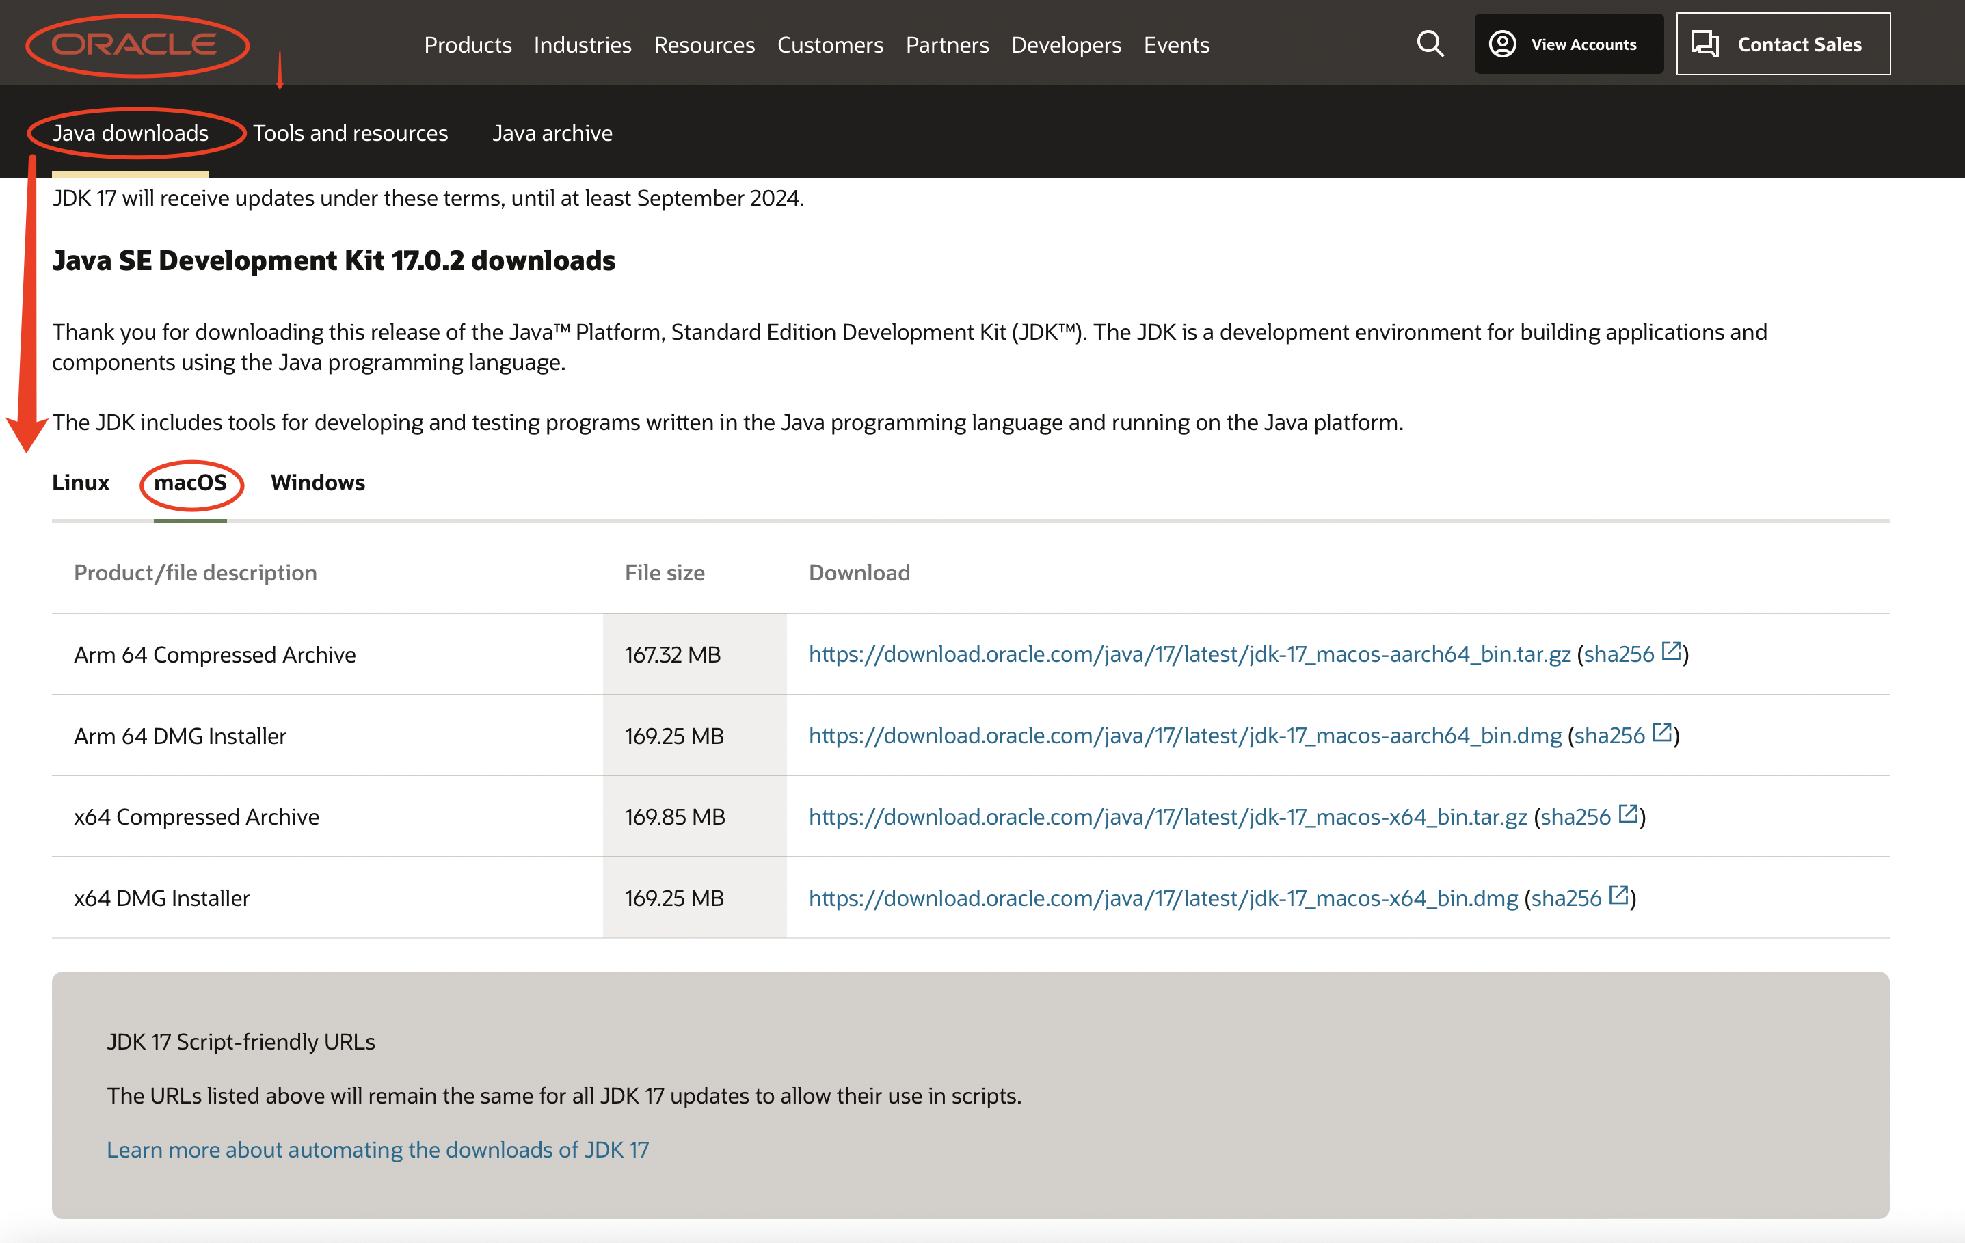The width and height of the screenshot is (1965, 1243).
Task: Click the Download column header
Action: click(859, 573)
